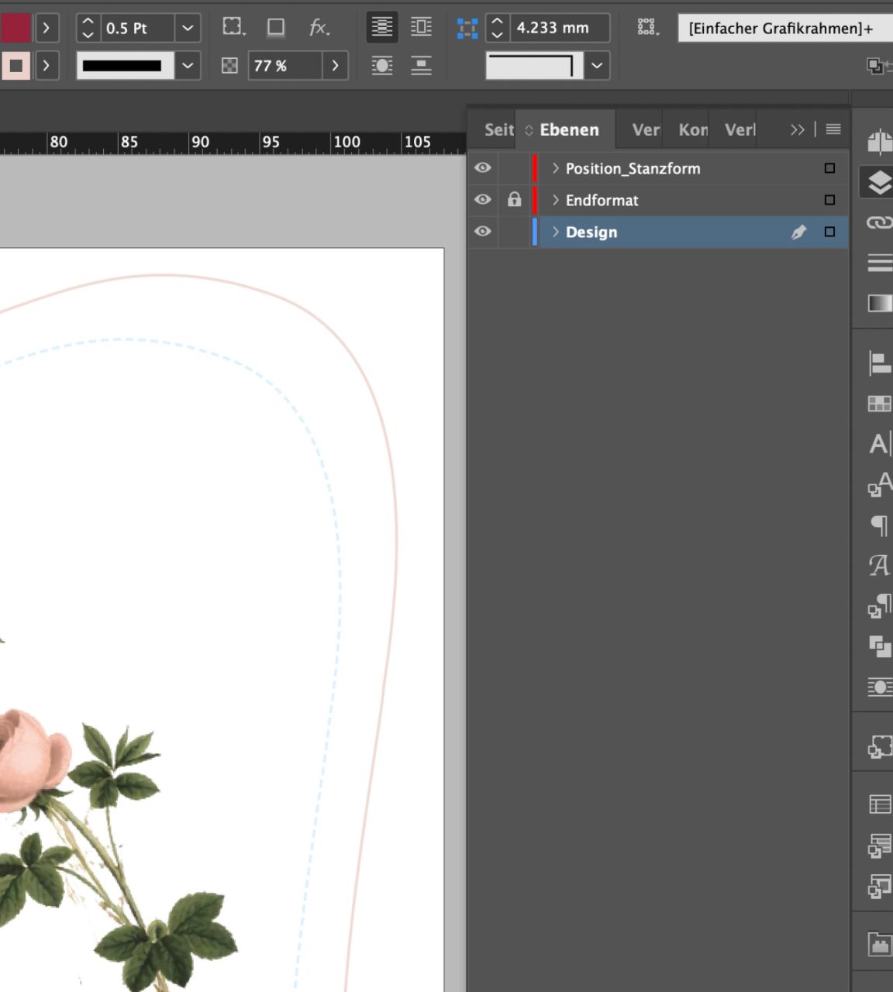Open the Layers panel menu icon
Image resolution: width=893 pixels, height=992 pixels.
click(x=833, y=129)
